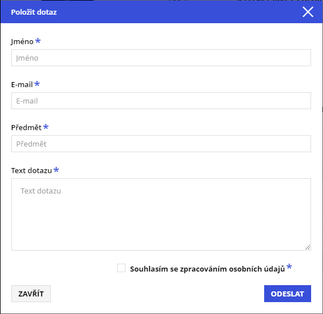Click inside the Text dotazu textarea
This screenshot has height=314, width=323.
tap(161, 214)
